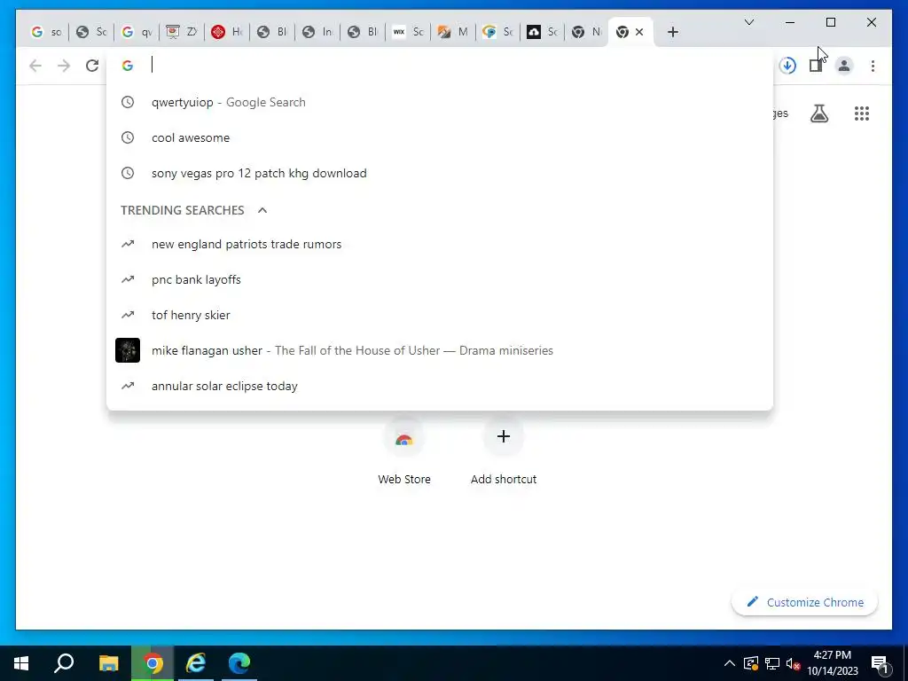The image size is (908, 681).
Task: Open the Windows Start menu
Action: point(21,663)
